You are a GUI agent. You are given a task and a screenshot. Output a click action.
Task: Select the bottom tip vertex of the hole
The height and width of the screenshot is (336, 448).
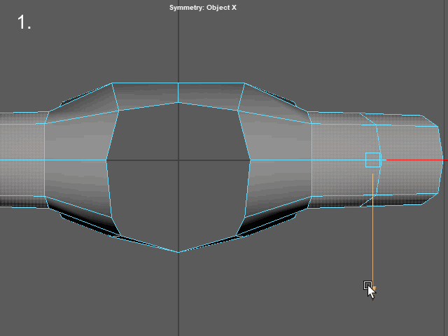178,251
